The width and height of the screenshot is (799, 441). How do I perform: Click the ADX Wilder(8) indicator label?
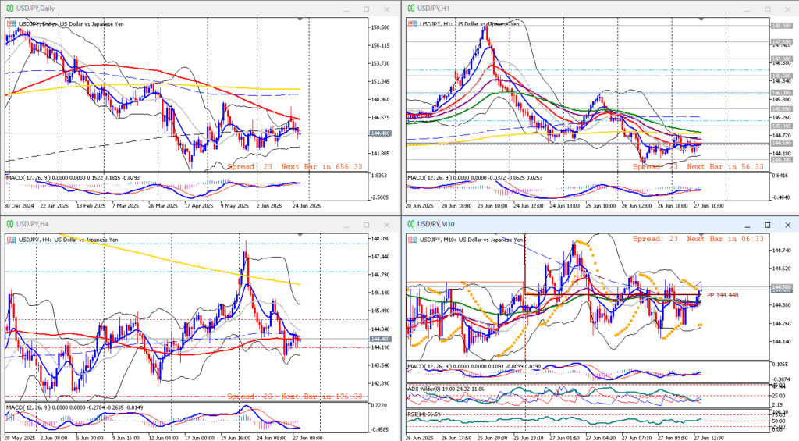[425, 389]
